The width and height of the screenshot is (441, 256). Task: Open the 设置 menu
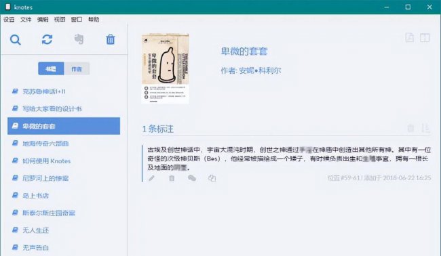tap(9, 20)
